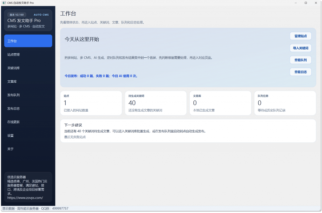Minimize the CMS 自动发文助手 Pro window
Image resolution: width=322 pixels, height=213 pixels.
coord(296,3)
